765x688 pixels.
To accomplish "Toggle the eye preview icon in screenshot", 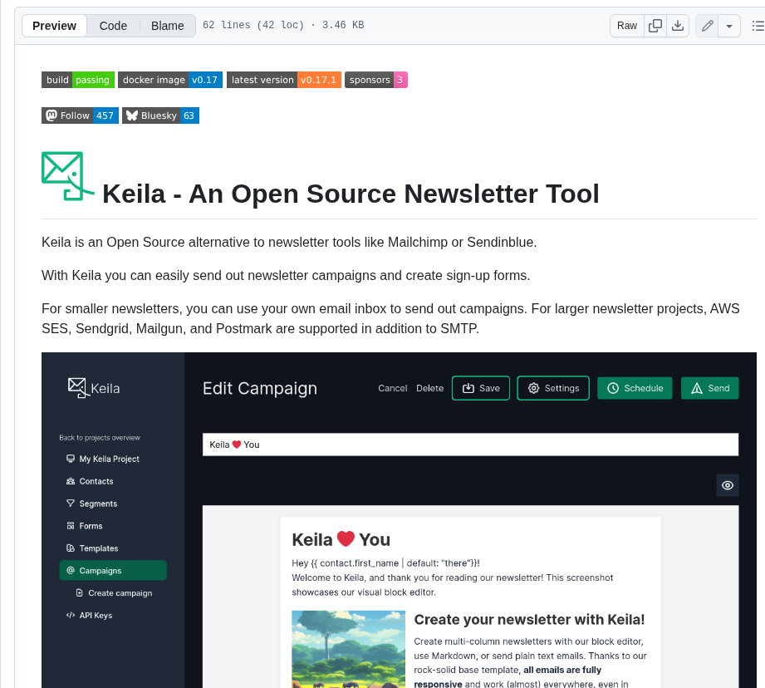I will point(728,485).
